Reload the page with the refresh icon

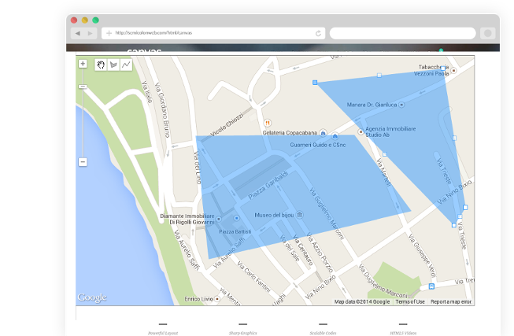(318, 33)
